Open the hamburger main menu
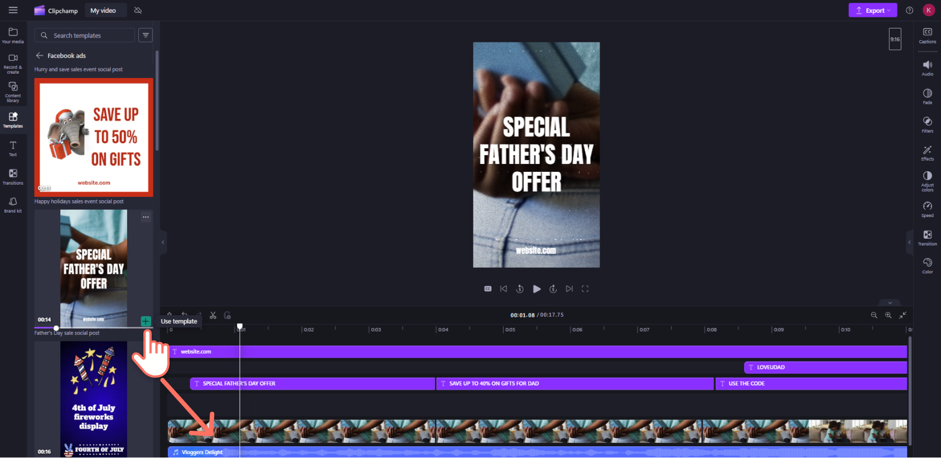This screenshot has width=941, height=458. point(13,10)
